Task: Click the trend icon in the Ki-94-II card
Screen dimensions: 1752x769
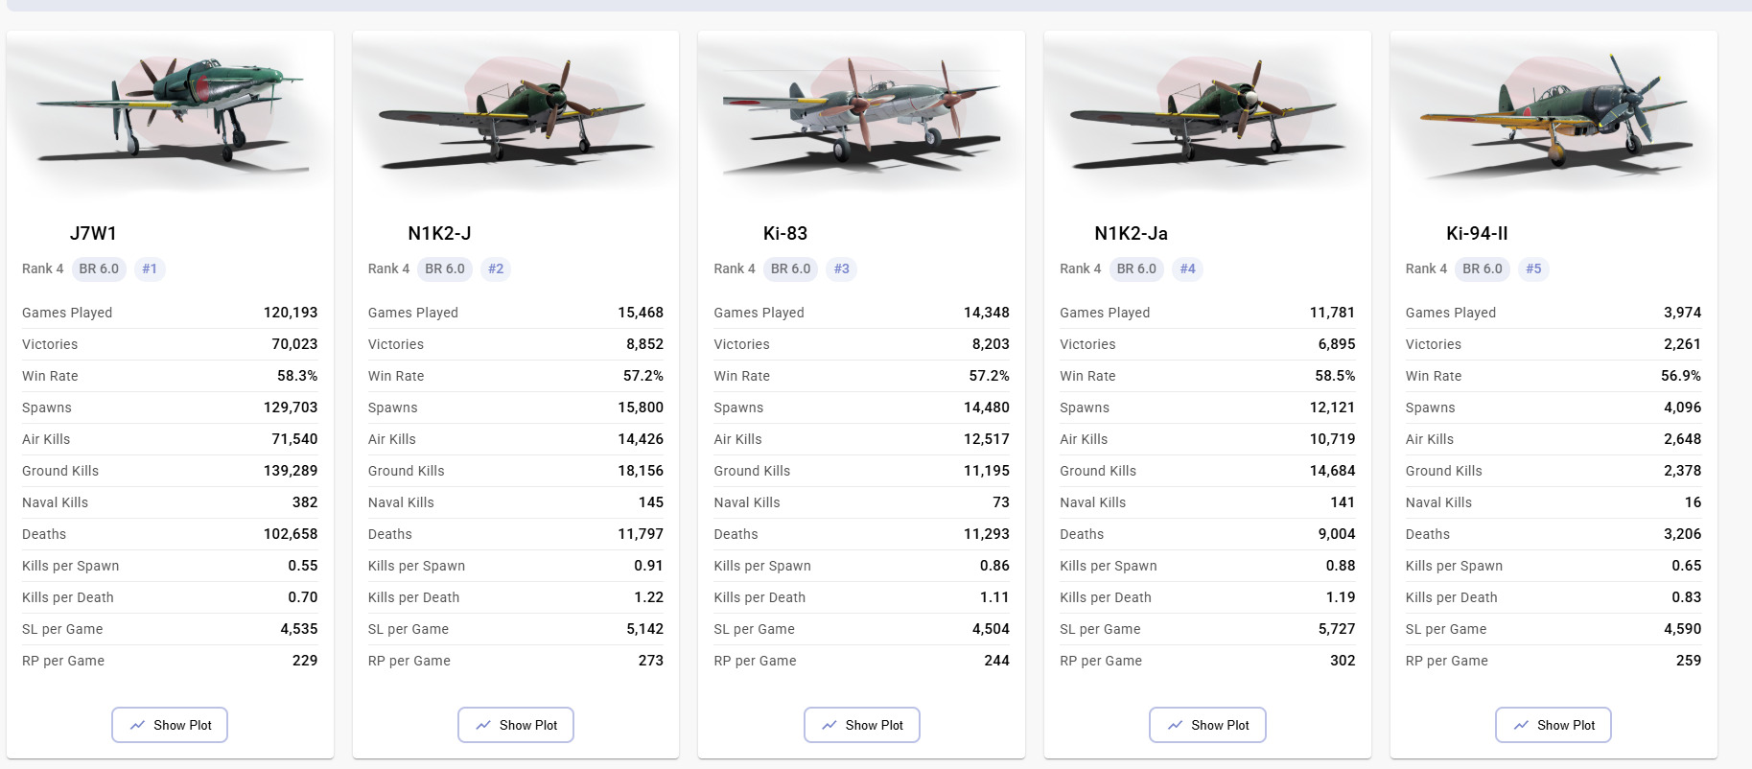Action: (1521, 725)
